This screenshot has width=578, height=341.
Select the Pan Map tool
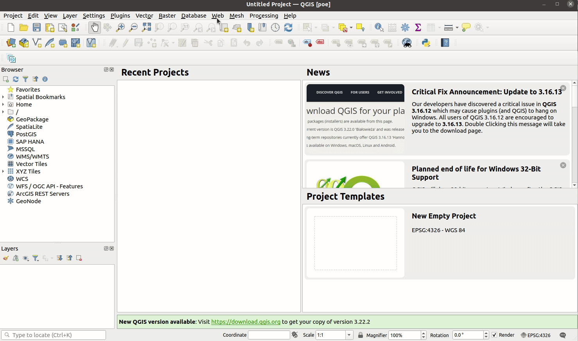coord(94,27)
